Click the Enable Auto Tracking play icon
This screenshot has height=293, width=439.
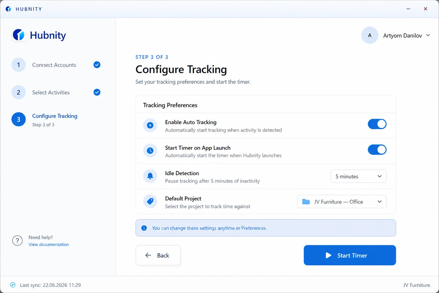(x=150, y=126)
